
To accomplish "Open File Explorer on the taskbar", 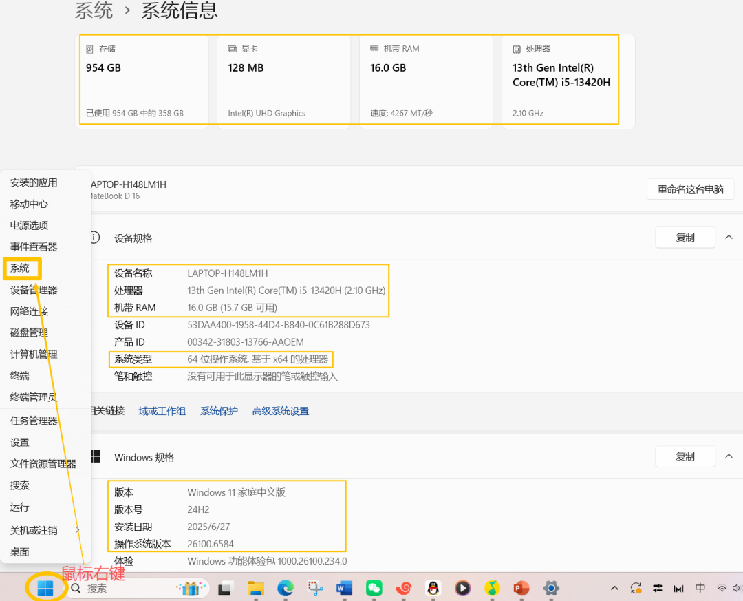I will (x=256, y=588).
